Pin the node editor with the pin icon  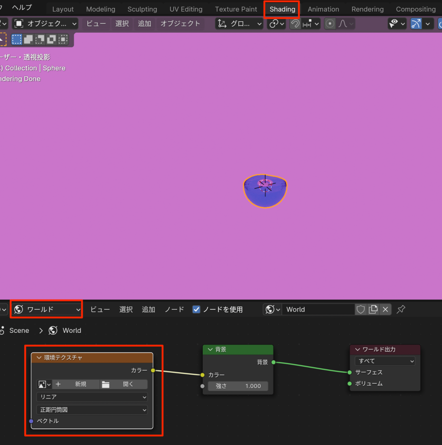[x=401, y=309]
